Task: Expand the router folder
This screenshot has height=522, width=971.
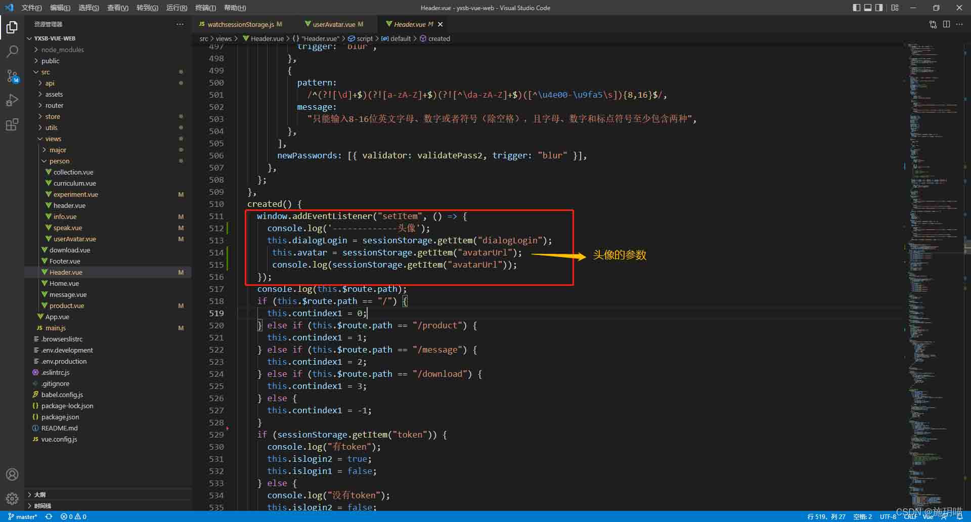Action: (x=54, y=105)
